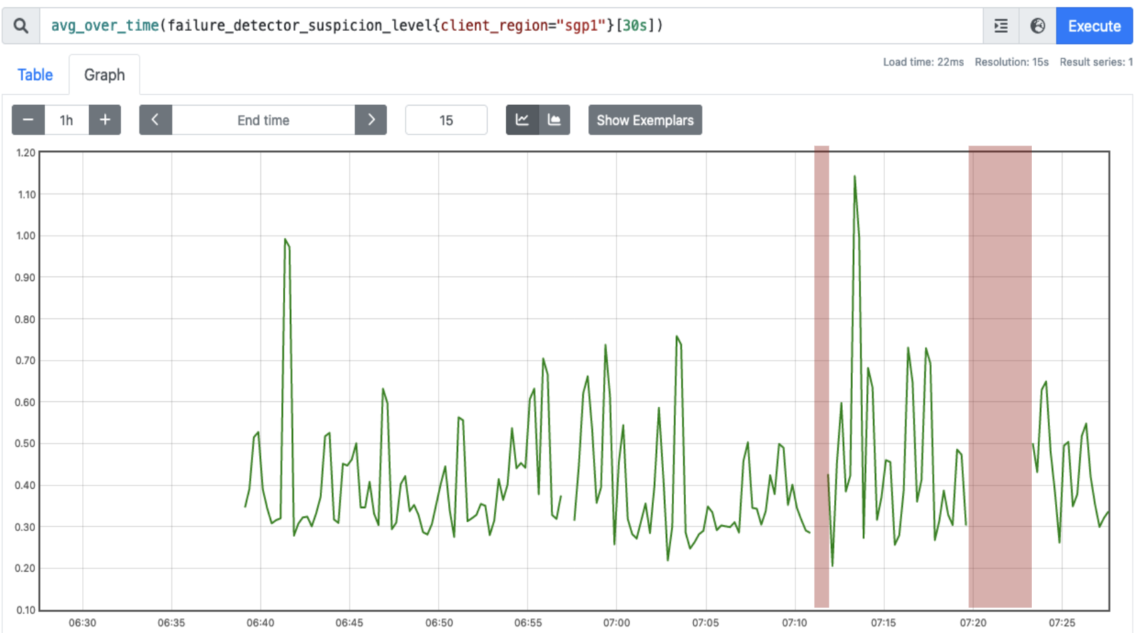Viewport: 1134px width, 633px height.
Task: Increase the time range with plus
Action: [x=105, y=120]
